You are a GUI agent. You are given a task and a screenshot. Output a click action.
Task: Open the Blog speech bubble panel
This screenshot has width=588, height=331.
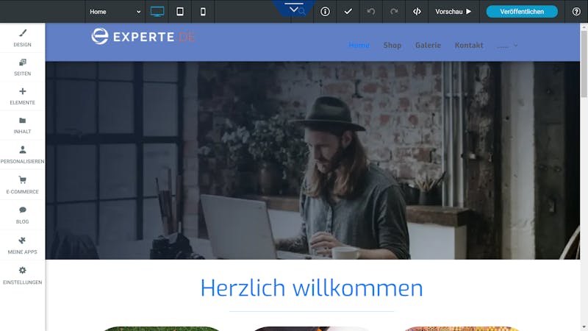coord(23,215)
